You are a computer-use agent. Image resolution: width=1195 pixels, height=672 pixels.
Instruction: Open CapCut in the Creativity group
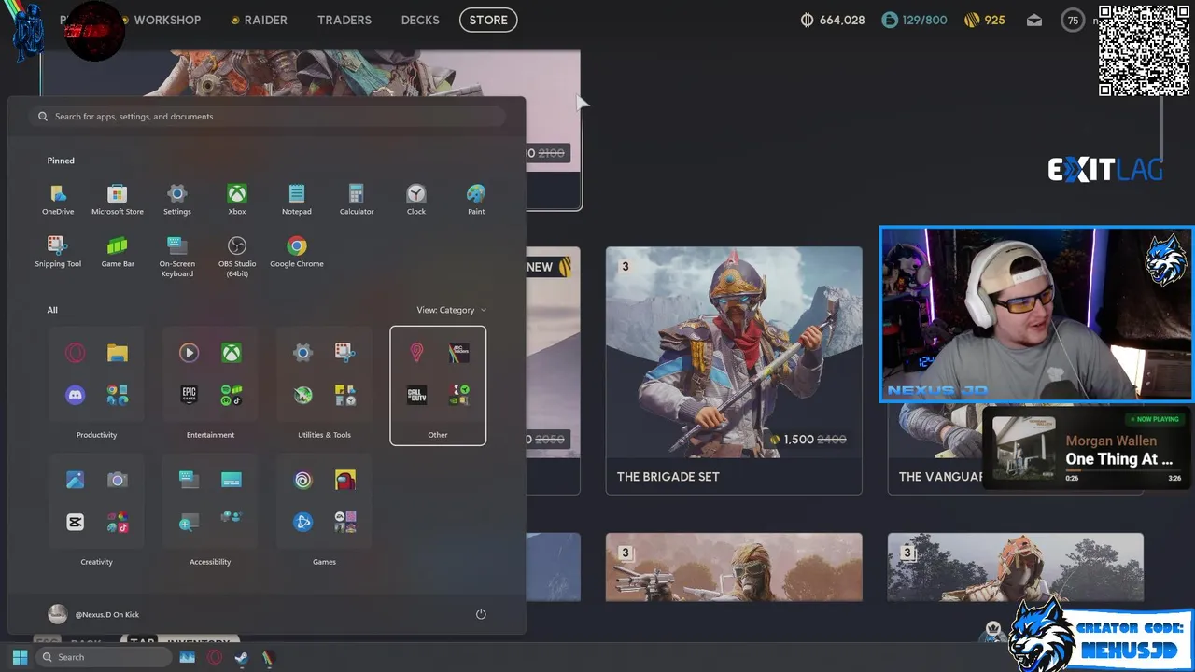(x=76, y=522)
